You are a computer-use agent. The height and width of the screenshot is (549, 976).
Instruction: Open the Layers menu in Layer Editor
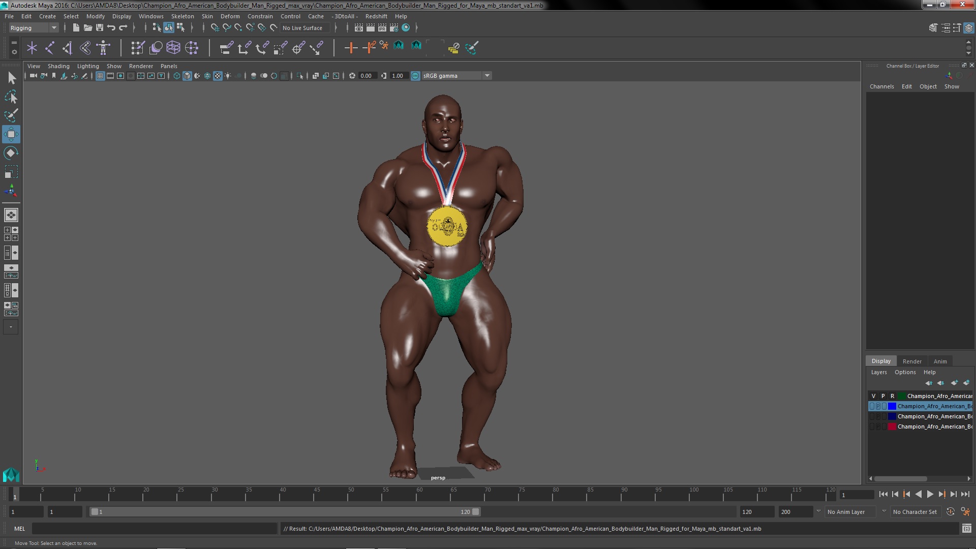click(878, 372)
